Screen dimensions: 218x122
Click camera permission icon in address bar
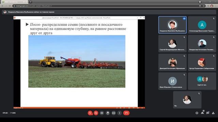pos(200,6)
